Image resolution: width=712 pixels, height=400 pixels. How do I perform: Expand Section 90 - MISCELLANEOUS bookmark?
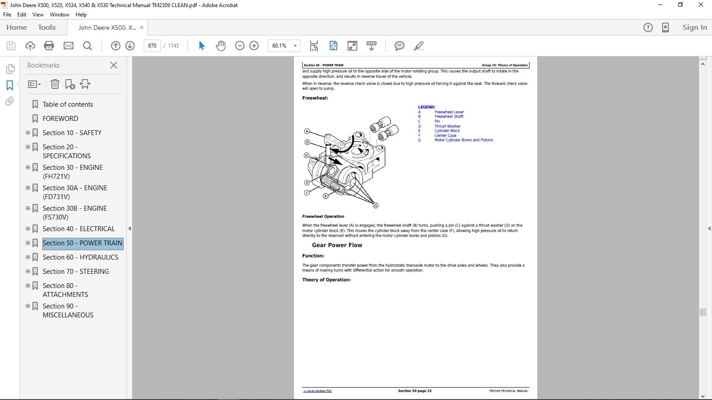(28, 306)
